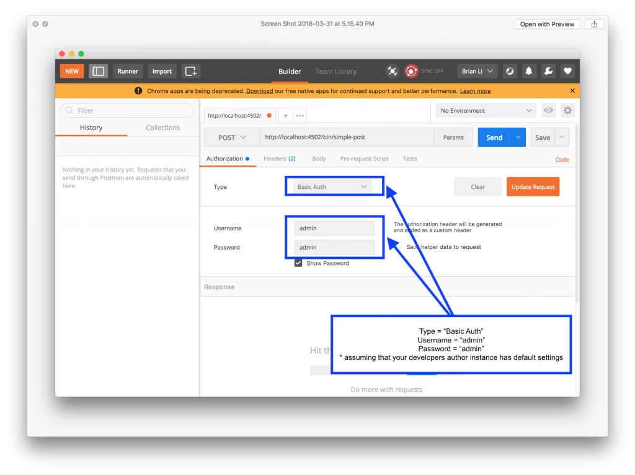
Task: Click the share icon in Preview window
Action: point(594,24)
